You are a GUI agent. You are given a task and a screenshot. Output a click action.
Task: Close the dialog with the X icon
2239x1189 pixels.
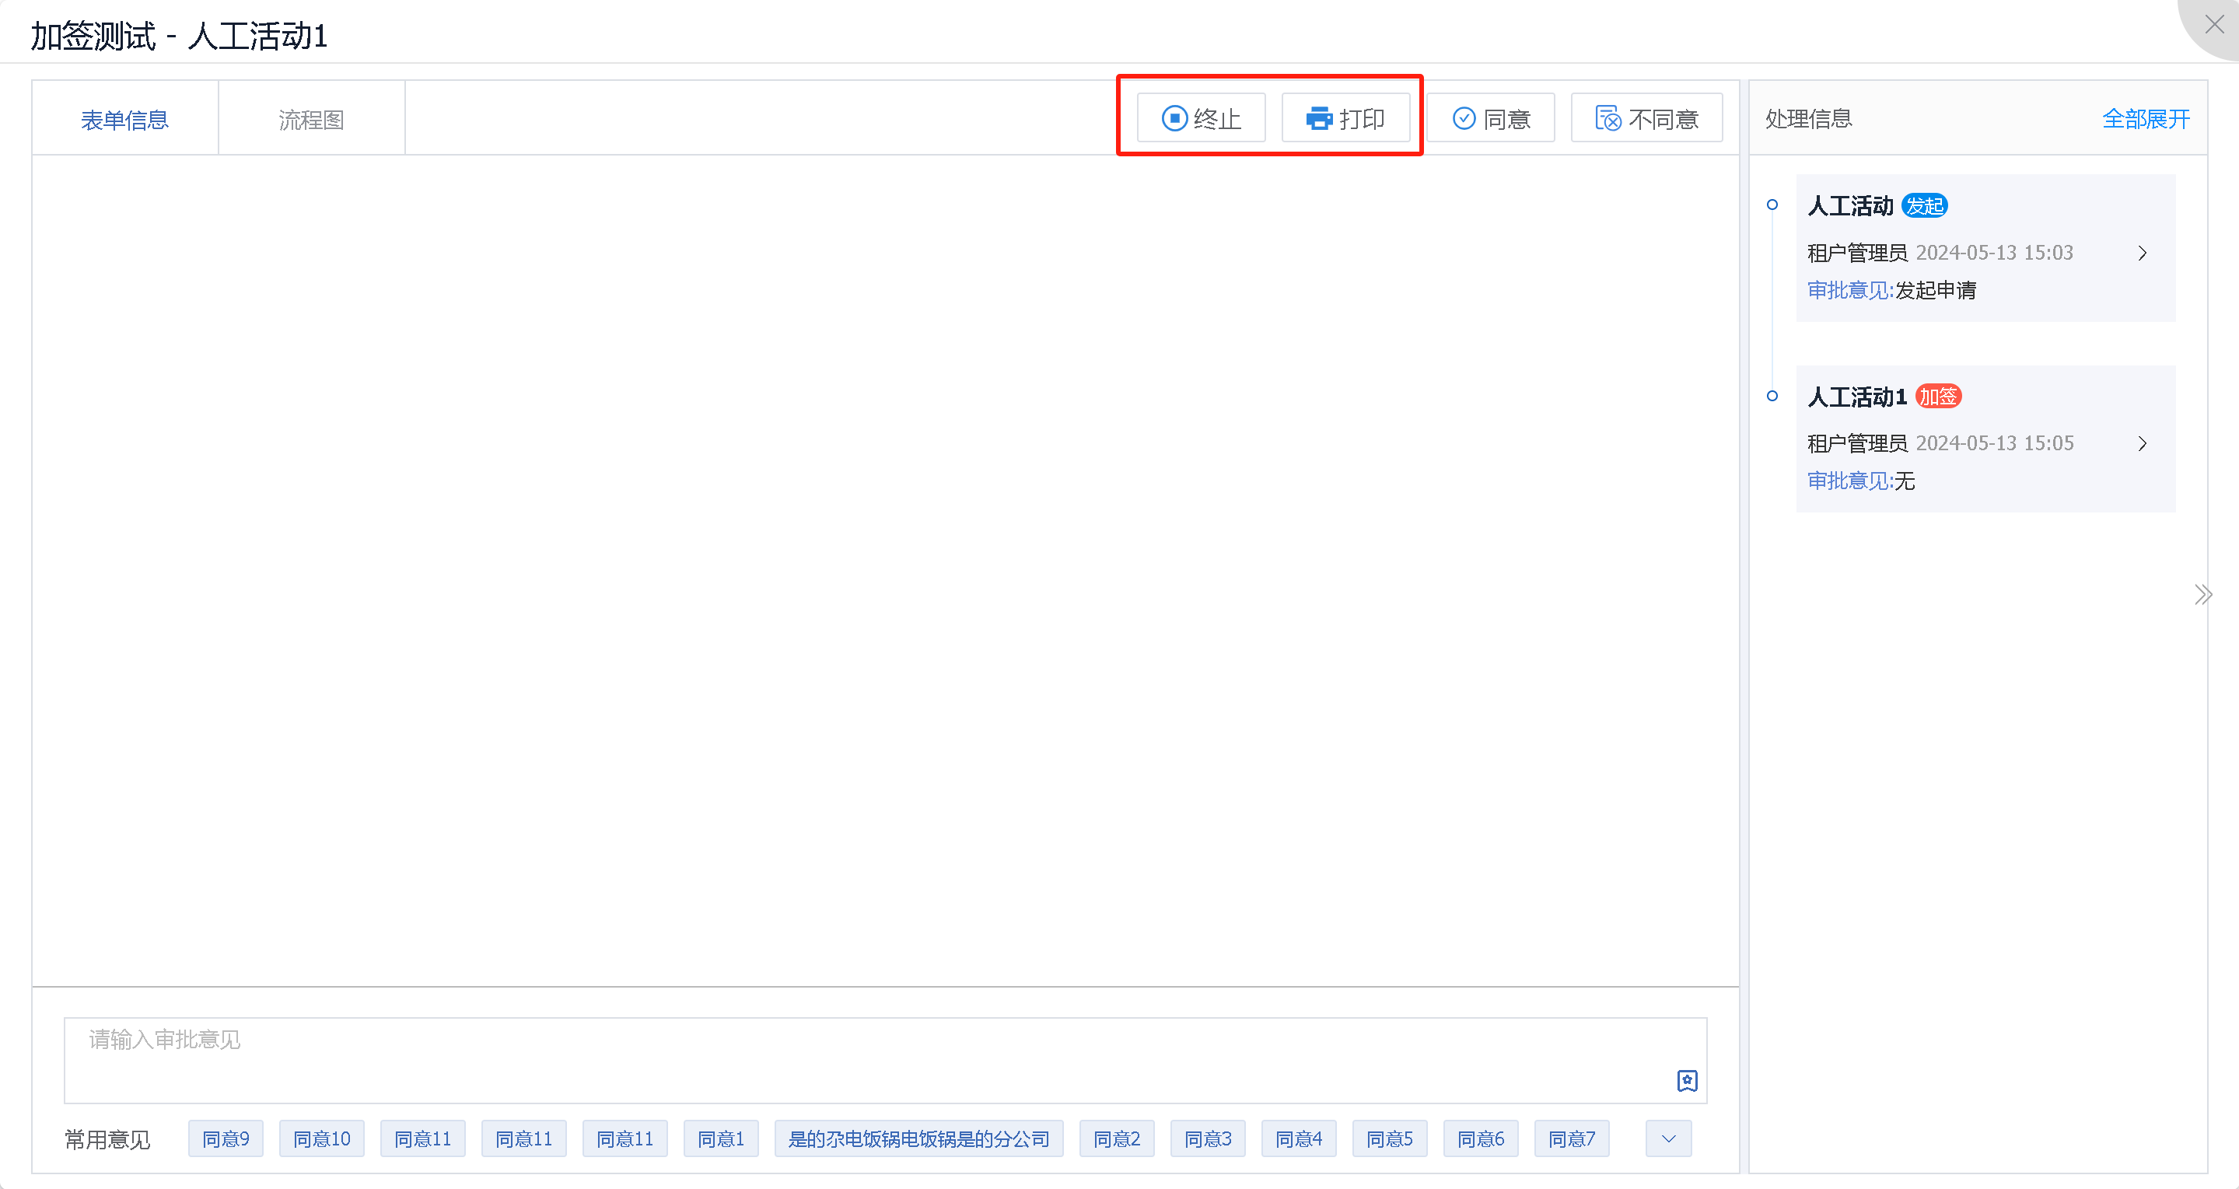click(x=2214, y=24)
